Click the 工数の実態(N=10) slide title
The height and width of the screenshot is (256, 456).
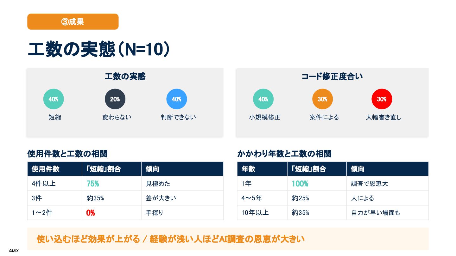tap(98, 50)
